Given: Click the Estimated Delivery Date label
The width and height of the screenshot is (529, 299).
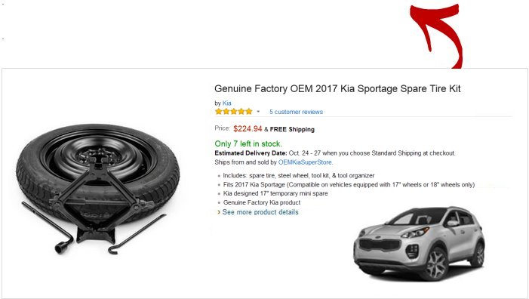Looking at the screenshot, I should coord(251,153).
